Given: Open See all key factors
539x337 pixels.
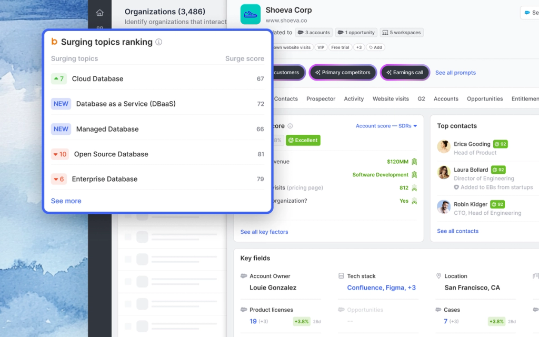Looking at the screenshot, I should [263, 232].
